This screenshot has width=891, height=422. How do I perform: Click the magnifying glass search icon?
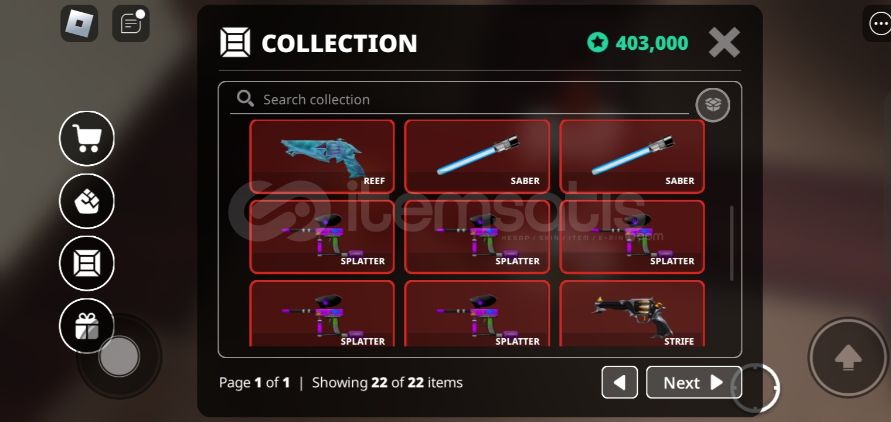click(245, 98)
